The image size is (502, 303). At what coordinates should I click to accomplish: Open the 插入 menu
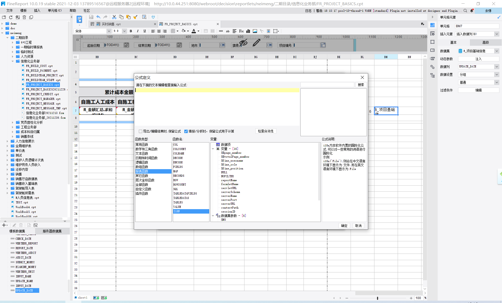(x=37, y=10)
